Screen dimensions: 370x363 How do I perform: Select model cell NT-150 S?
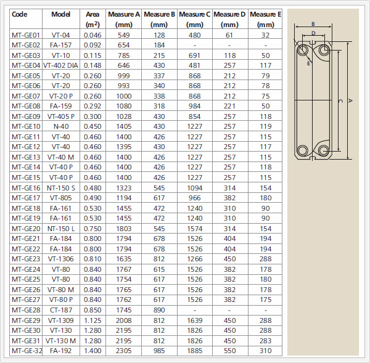[61, 188]
